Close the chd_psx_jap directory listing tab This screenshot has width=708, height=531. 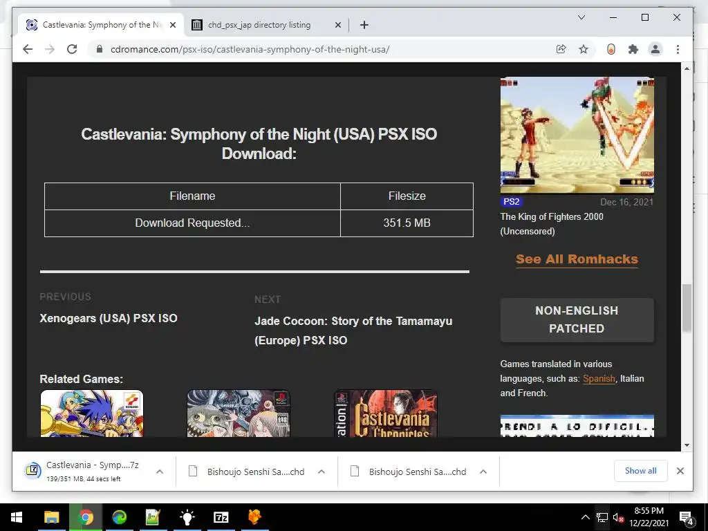coord(337,25)
